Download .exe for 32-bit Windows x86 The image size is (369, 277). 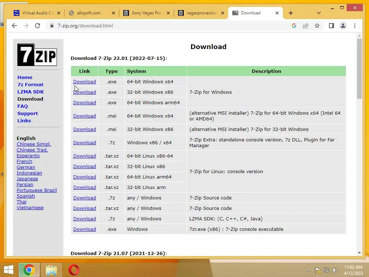[84, 92]
